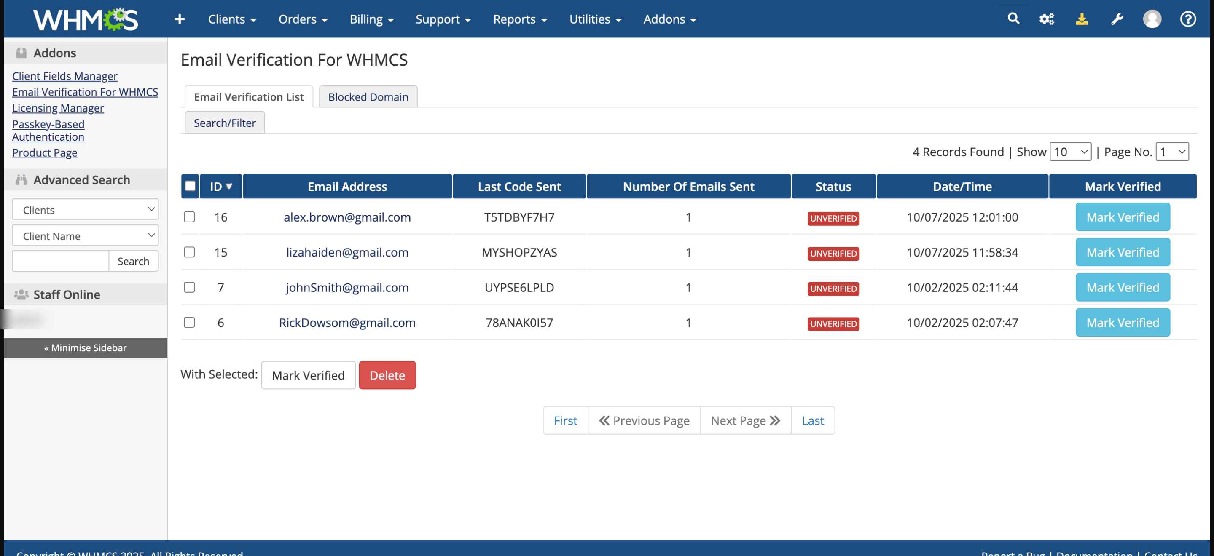
Task: Open the search magnifier icon
Action: (x=1013, y=19)
